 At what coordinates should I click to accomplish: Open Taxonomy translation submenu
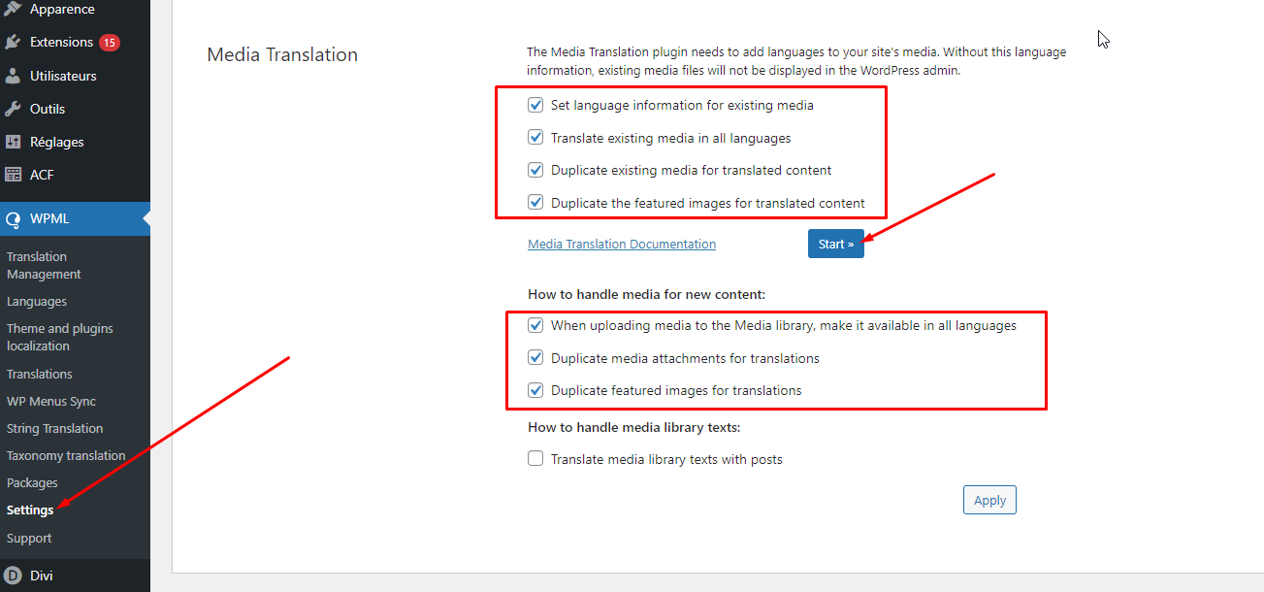click(66, 455)
